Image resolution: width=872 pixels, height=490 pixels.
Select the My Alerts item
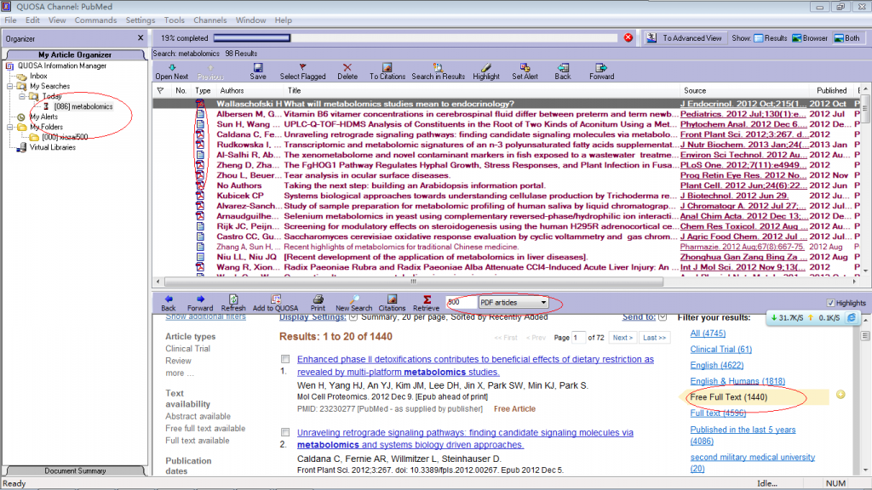(44, 117)
